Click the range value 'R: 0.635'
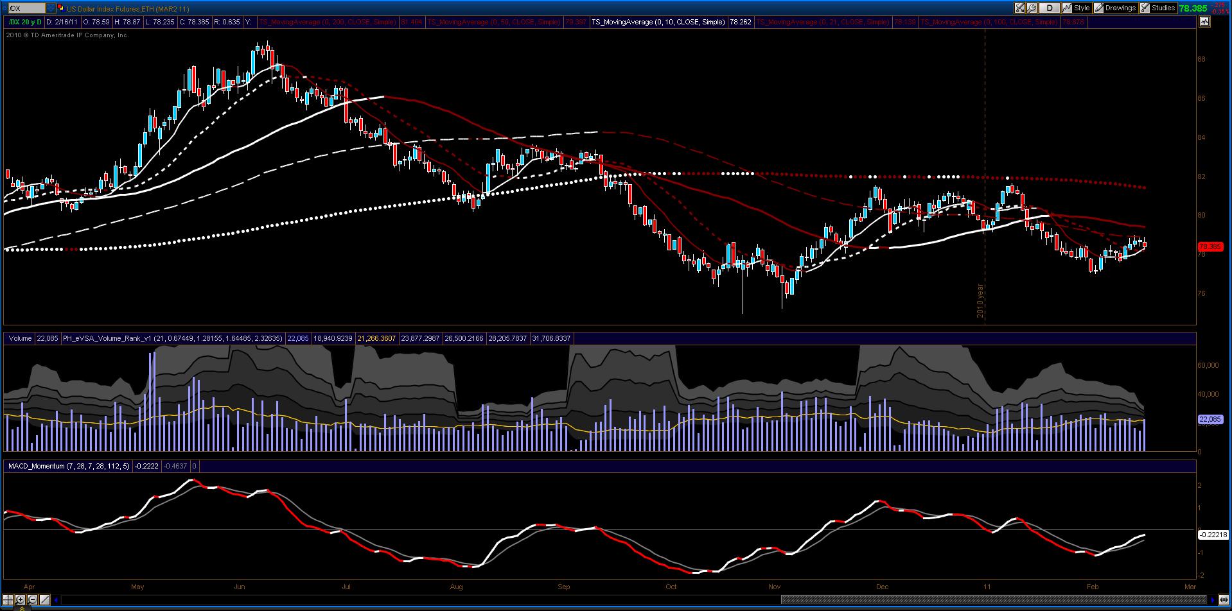 click(x=227, y=22)
